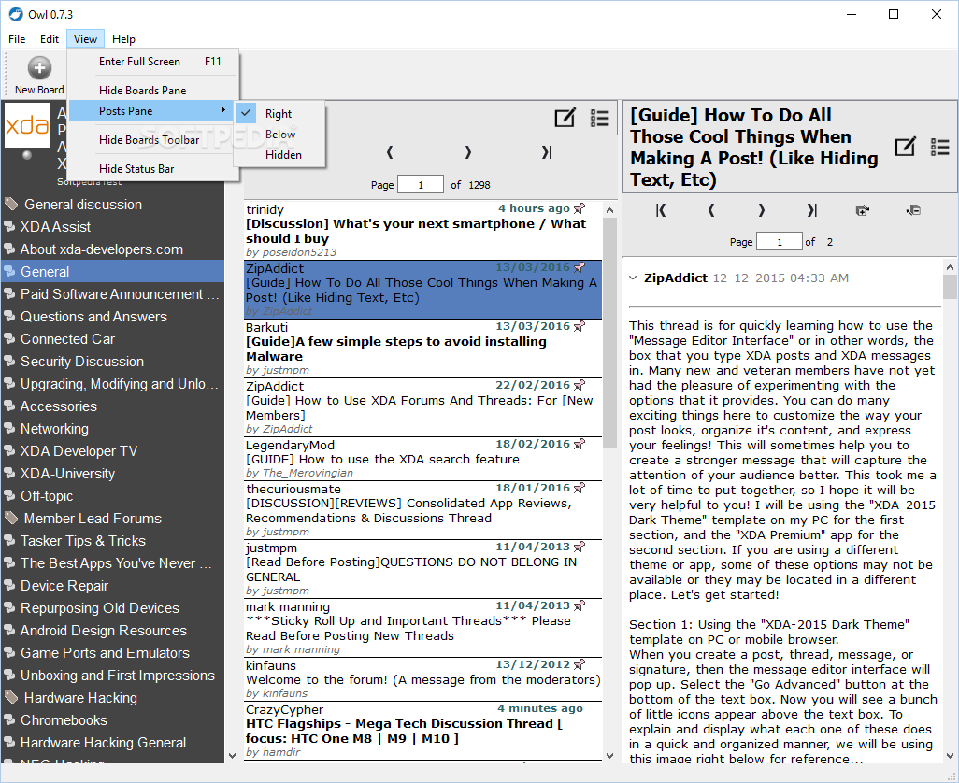Image resolution: width=959 pixels, height=783 pixels.
Task: Open Welcome to the forum thread
Action: click(x=422, y=679)
